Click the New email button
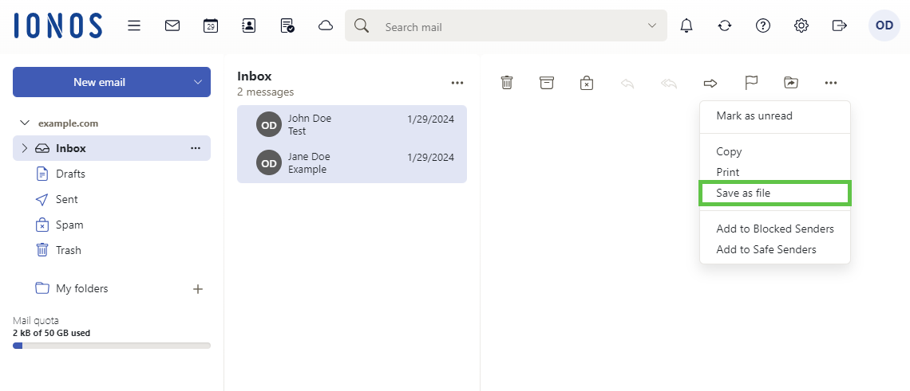Image resolution: width=910 pixels, height=391 pixels. pos(99,82)
